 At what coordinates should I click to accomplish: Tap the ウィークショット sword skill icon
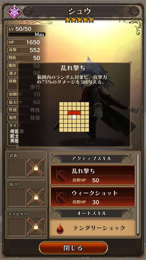point(61,197)
